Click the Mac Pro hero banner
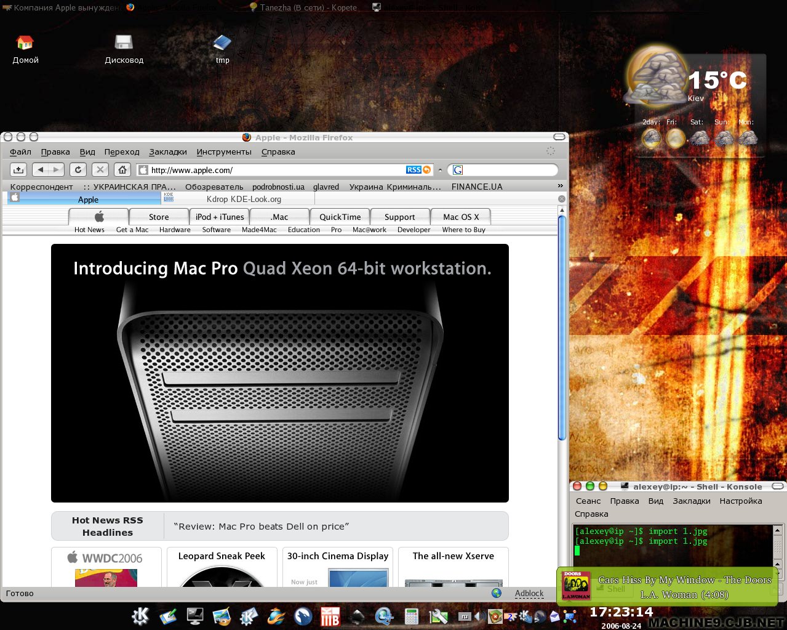787x630 pixels. click(x=280, y=373)
